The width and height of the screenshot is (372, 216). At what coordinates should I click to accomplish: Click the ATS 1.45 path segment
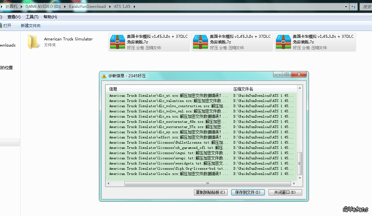tap(122, 7)
